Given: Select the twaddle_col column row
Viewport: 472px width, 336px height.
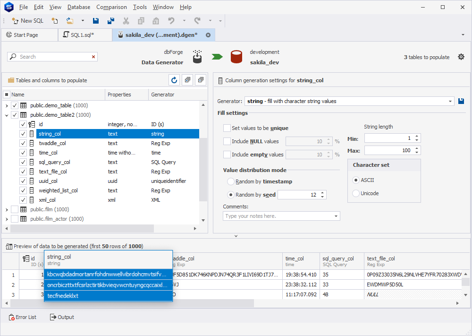Looking at the screenshot, I should [52, 143].
